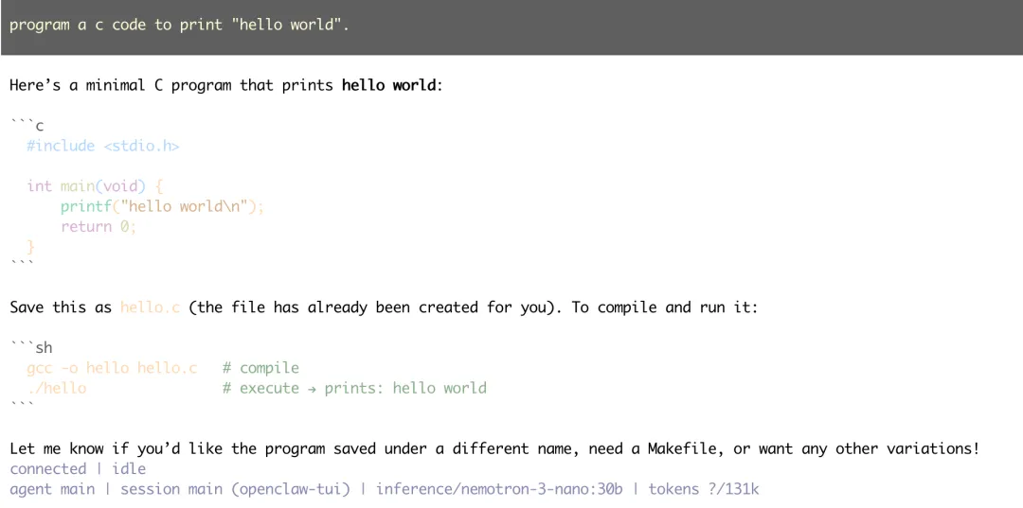Click the "connected" status indicator

click(48, 468)
